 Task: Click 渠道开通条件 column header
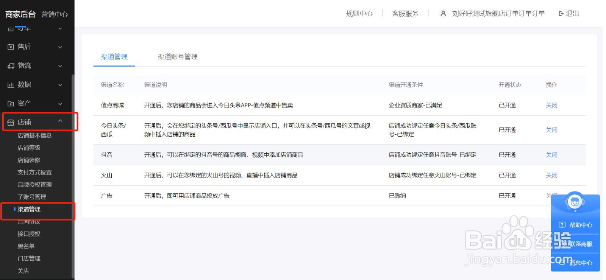pos(406,85)
